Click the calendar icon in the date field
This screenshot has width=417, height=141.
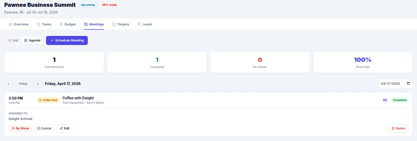408,84
